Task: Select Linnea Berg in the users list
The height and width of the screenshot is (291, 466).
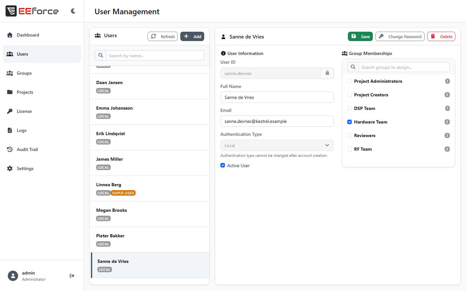Action: pos(150,189)
